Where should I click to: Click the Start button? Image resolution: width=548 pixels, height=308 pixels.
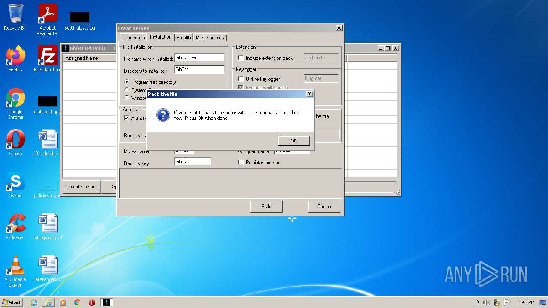pos(12,302)
